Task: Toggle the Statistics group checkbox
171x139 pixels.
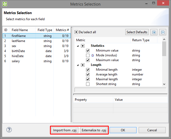Action: (x=83, y=46)
